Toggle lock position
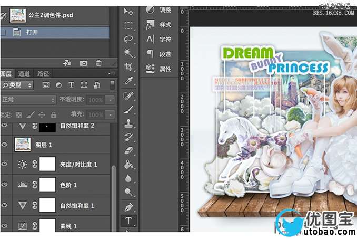Image resolution: width=357 pixels, height=239 pixels. pos(42,114)
